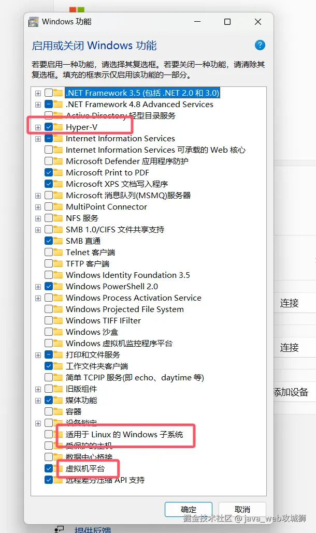Expand the 媒体功能 node
316x533 pixels.
click(38, 401)
